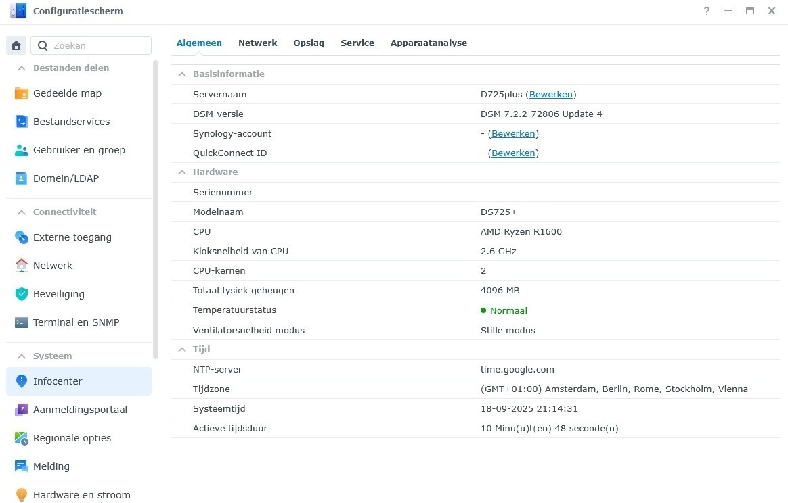788x503 pixels.
Task: Select Infocenter info icon
Action: coord(21,381)
